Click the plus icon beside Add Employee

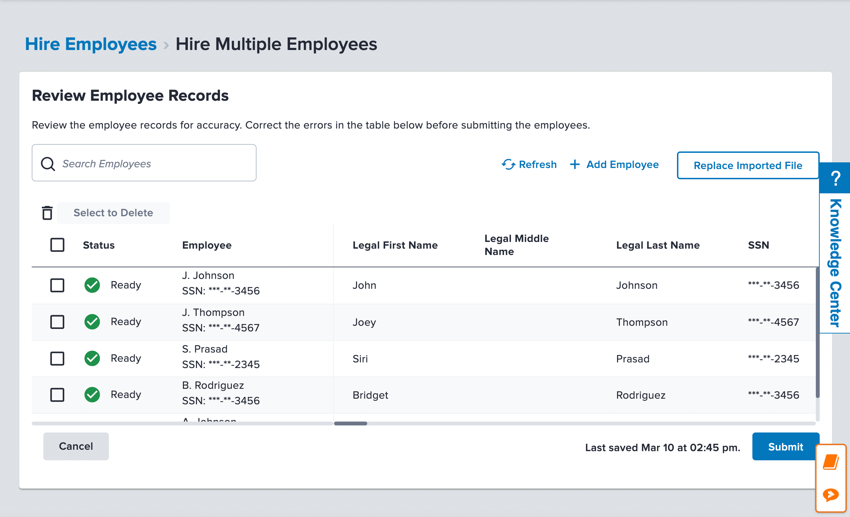[x=575, y=164]
